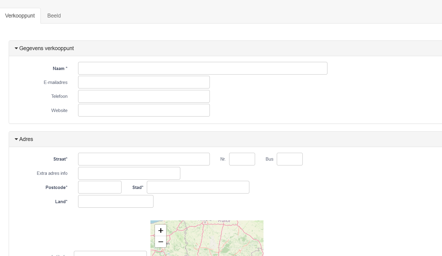Click the Nr. house number field

pos(242,159)
